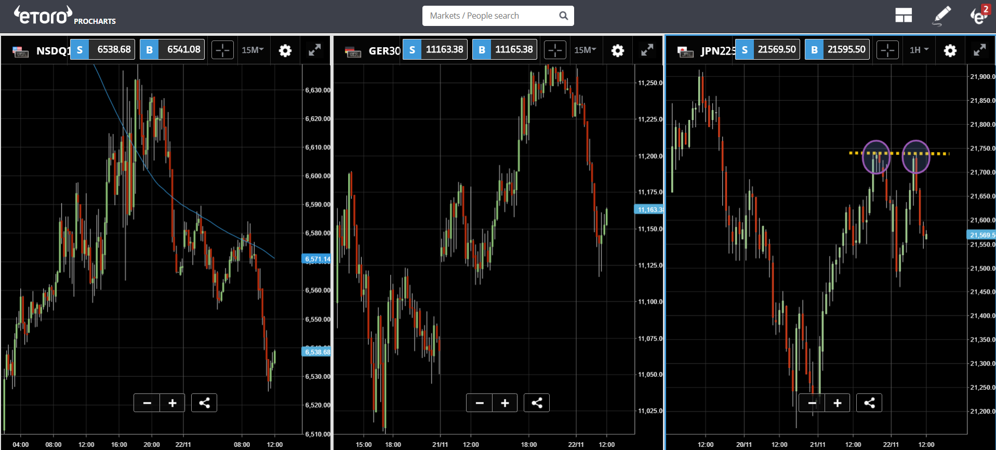The height and width of the screenshot is (450, 996).
Task: Click the GER30 Buy 11165.38 button
Action: (504, 49)
